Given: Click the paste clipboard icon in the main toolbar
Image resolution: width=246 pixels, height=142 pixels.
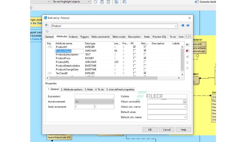Looking at the screenshot, I should tap(102, 2).
